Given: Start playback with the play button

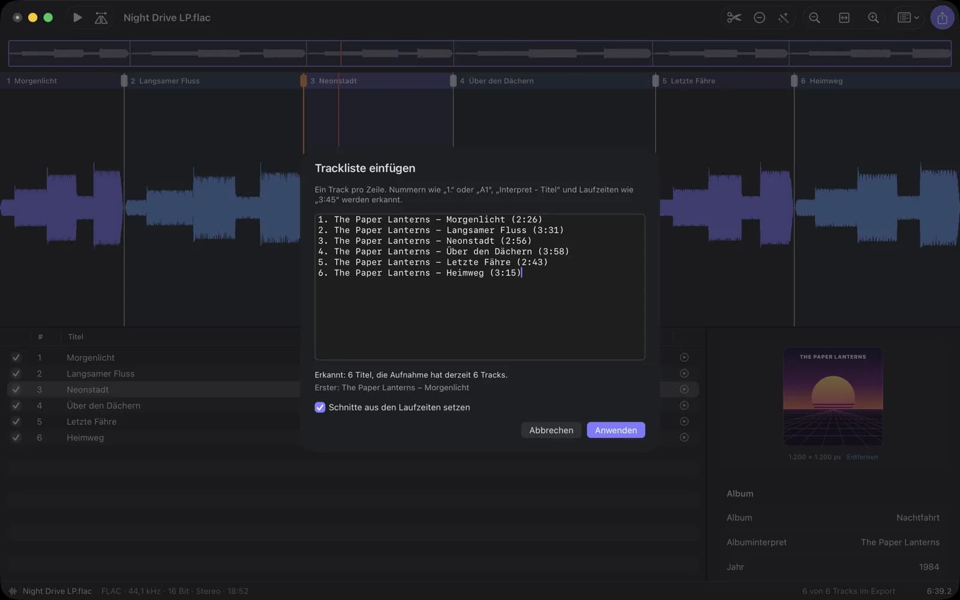Looking at the screenshot, I should click(77, 17).
